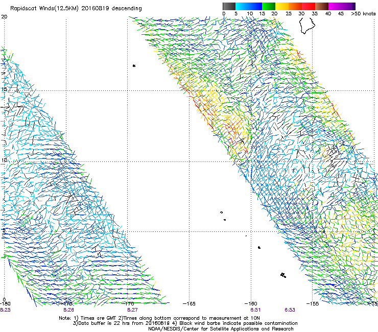Click the 'NOAA/NESDIS/Center for Satellite Applications' credit line
Screen dimensions: 378x332
221,329
